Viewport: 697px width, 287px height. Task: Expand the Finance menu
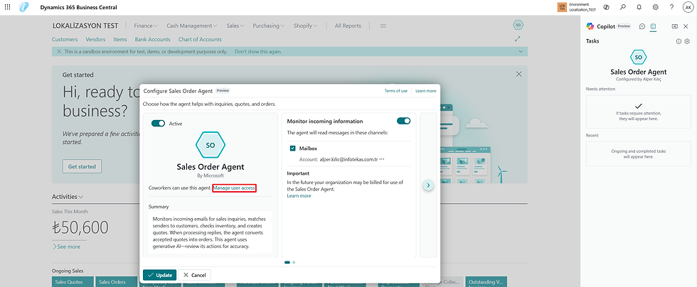tap(146, 26)
